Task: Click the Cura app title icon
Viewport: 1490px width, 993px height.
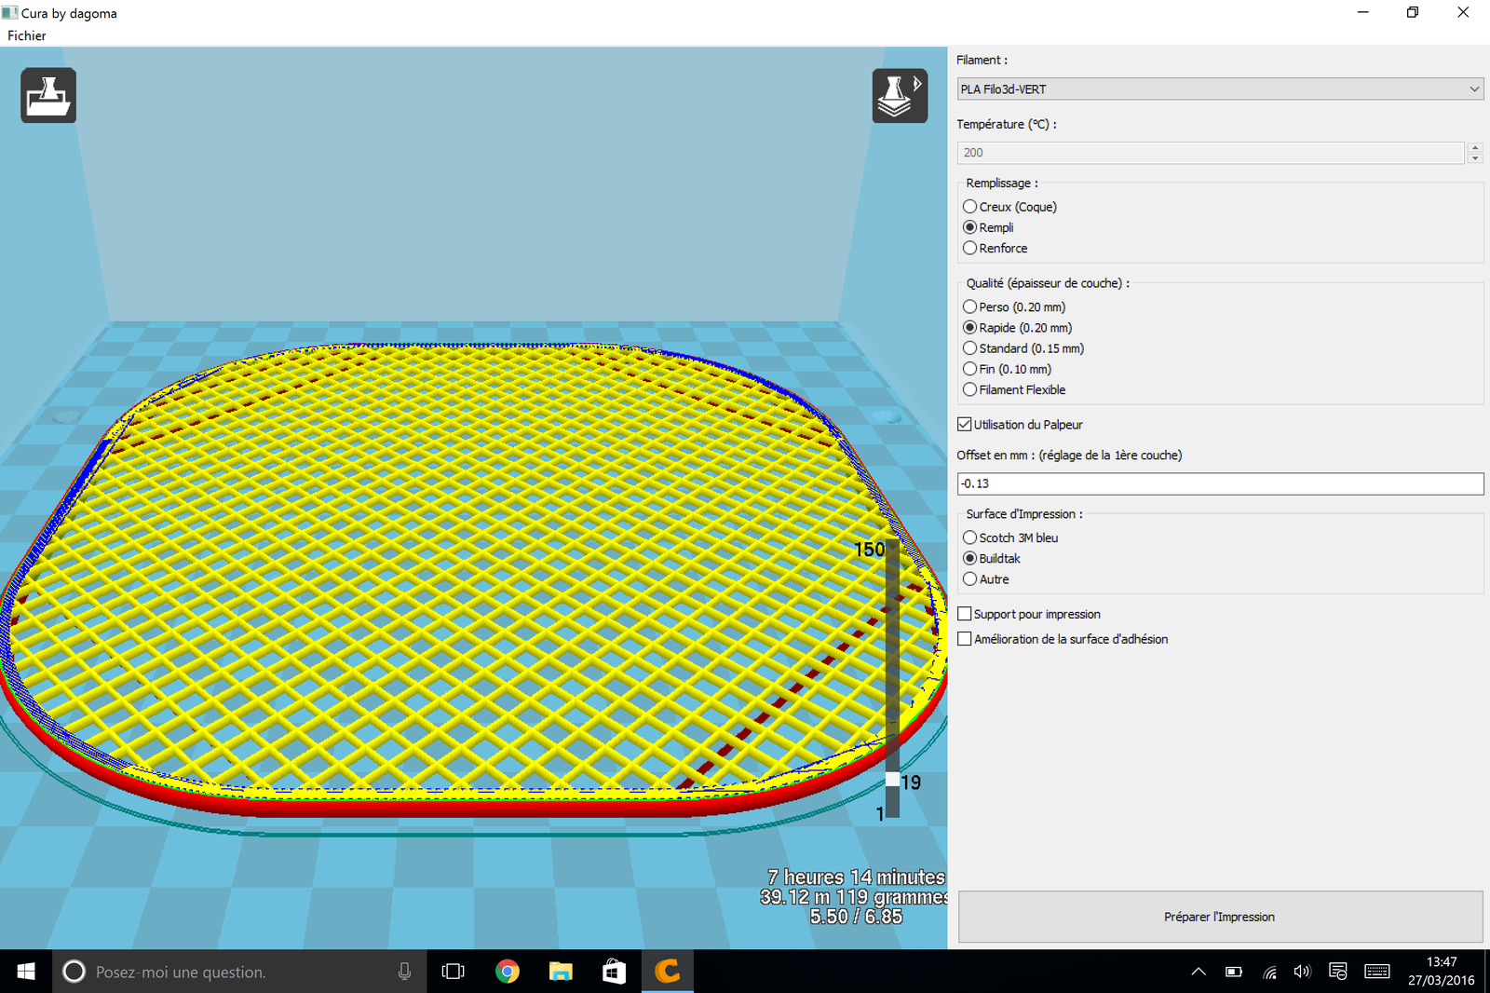Action: (10, 13)
